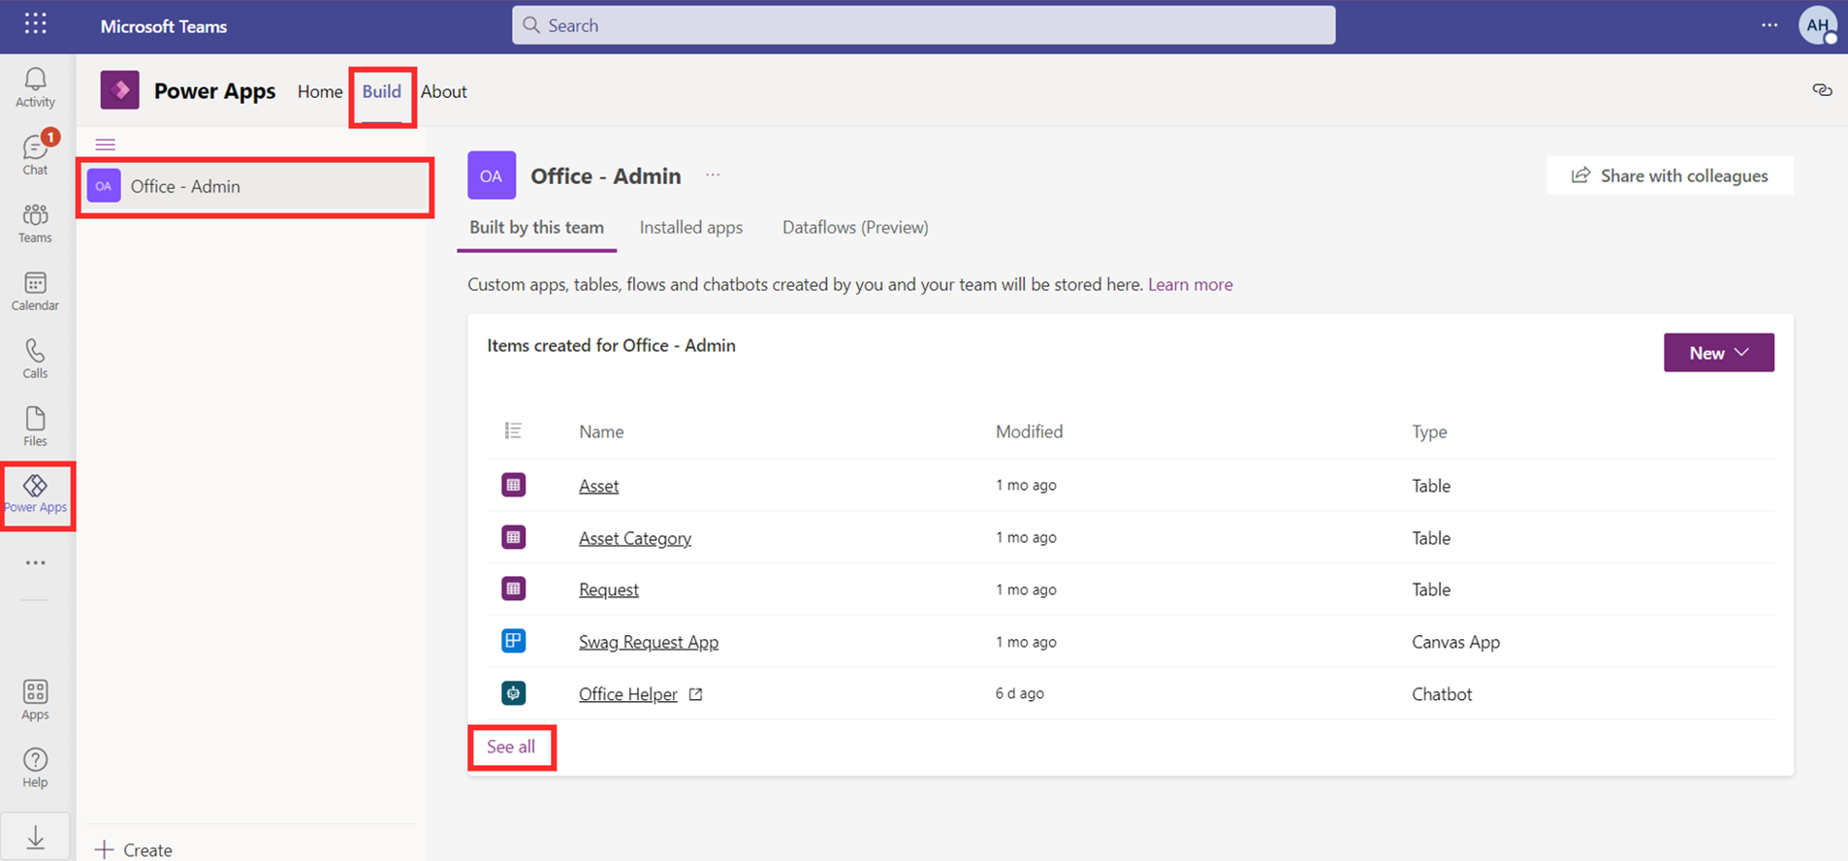This screenshot has width=1848, height=861.
Task: Select Office - Admin team in list
Action: point(255,186)
